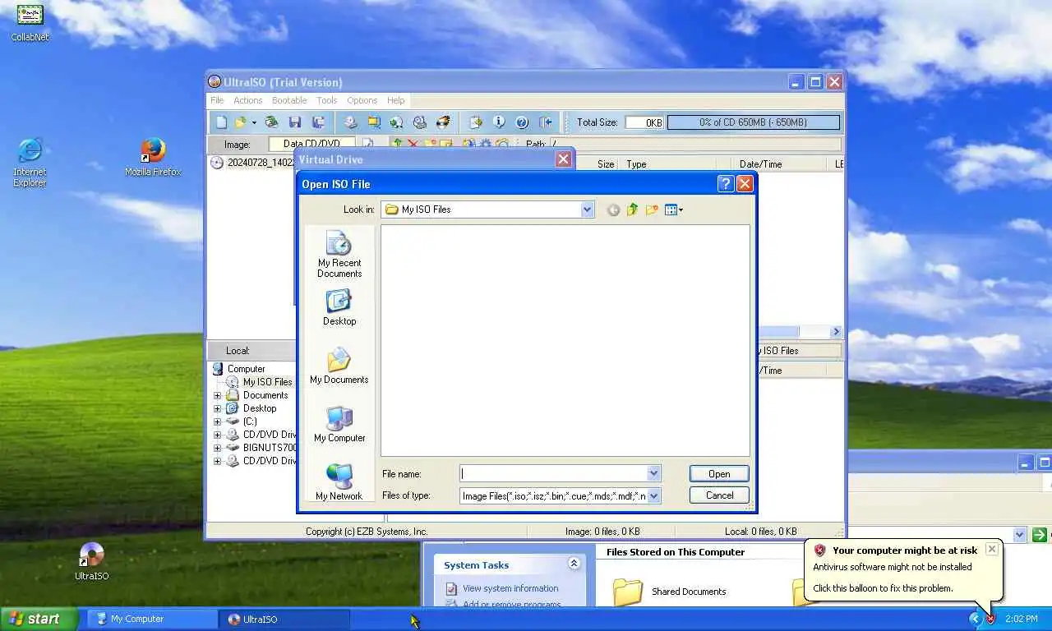Click the 0% of CD 650MB capacity bar
This screenshot has width=1052, height=631.
(753, 122)
